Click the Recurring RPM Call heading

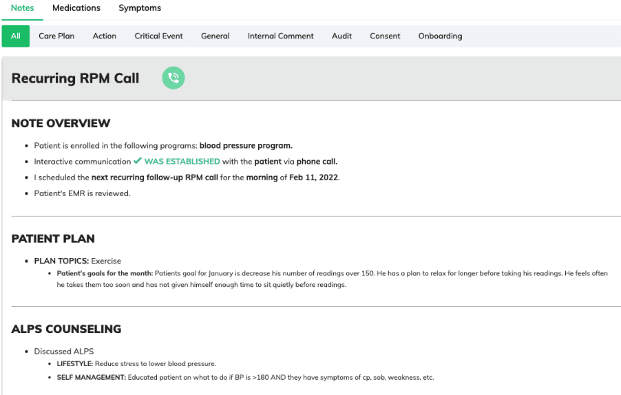click(76, 78)
